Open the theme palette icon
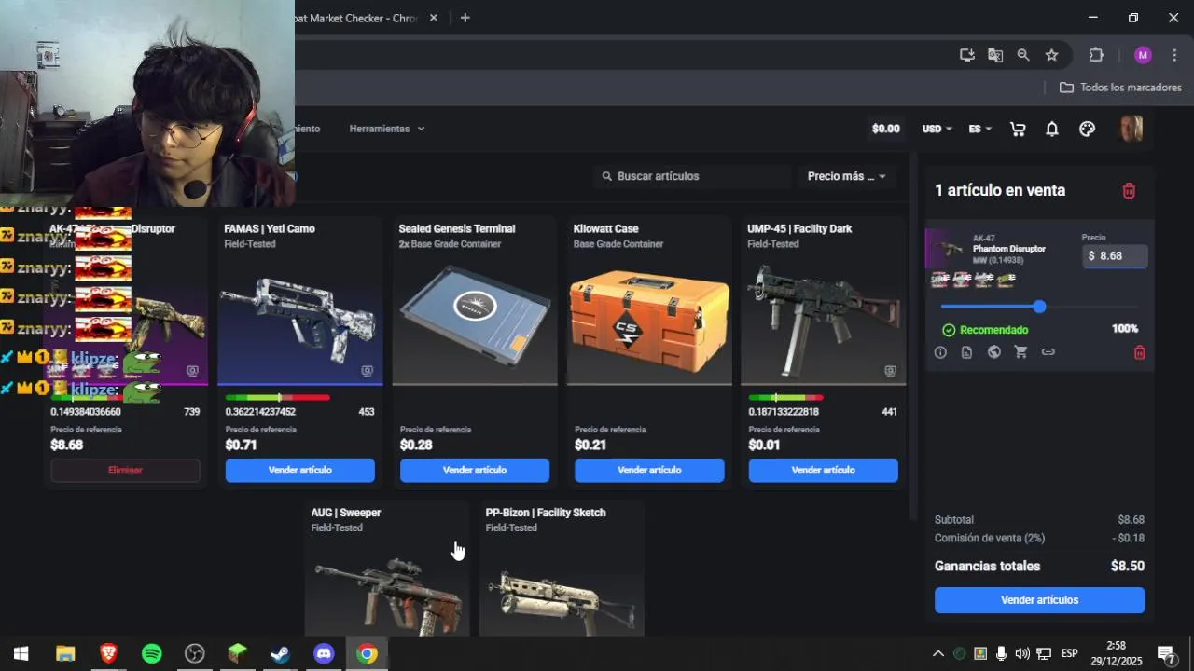 pyautogui.click(x=1087, y=130)
